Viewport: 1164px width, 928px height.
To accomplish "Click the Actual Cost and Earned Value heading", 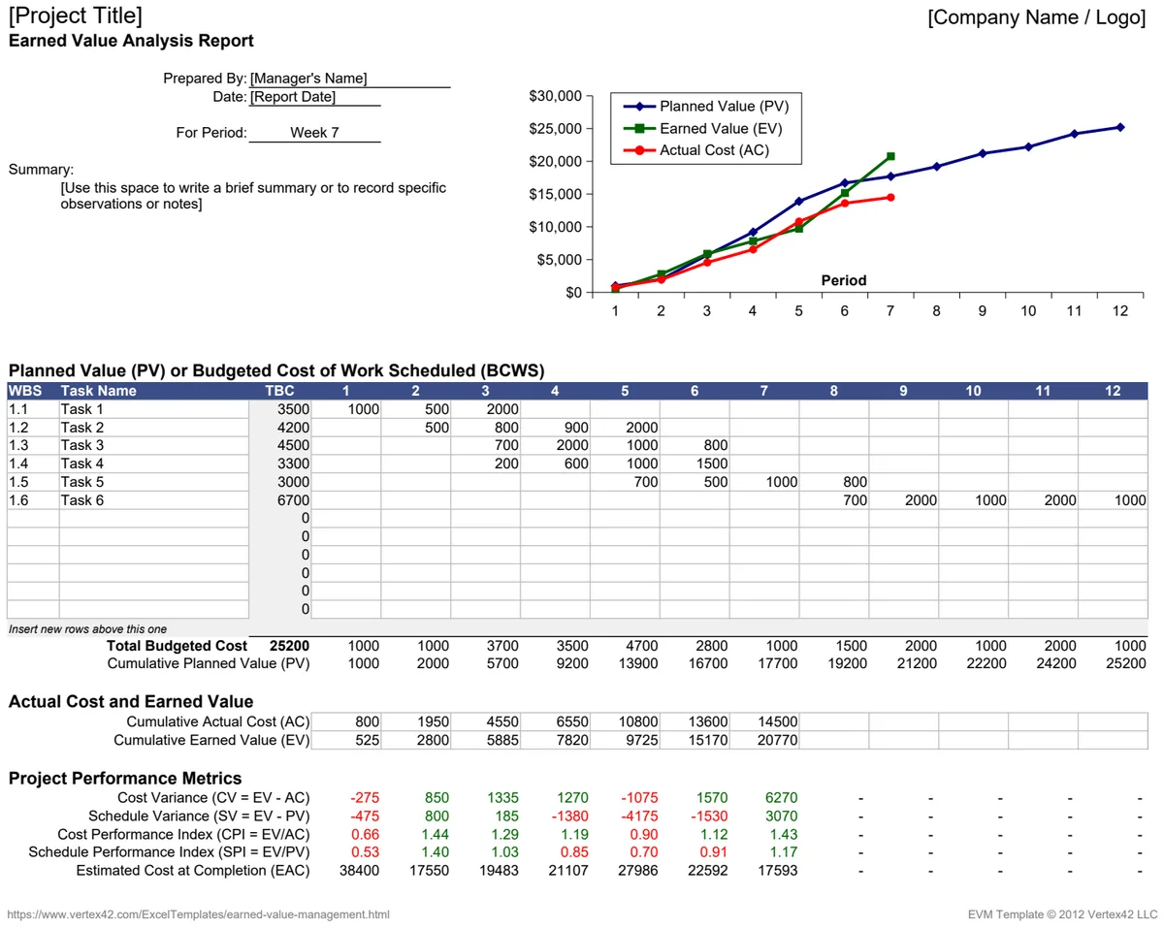I will click(131, 702).
